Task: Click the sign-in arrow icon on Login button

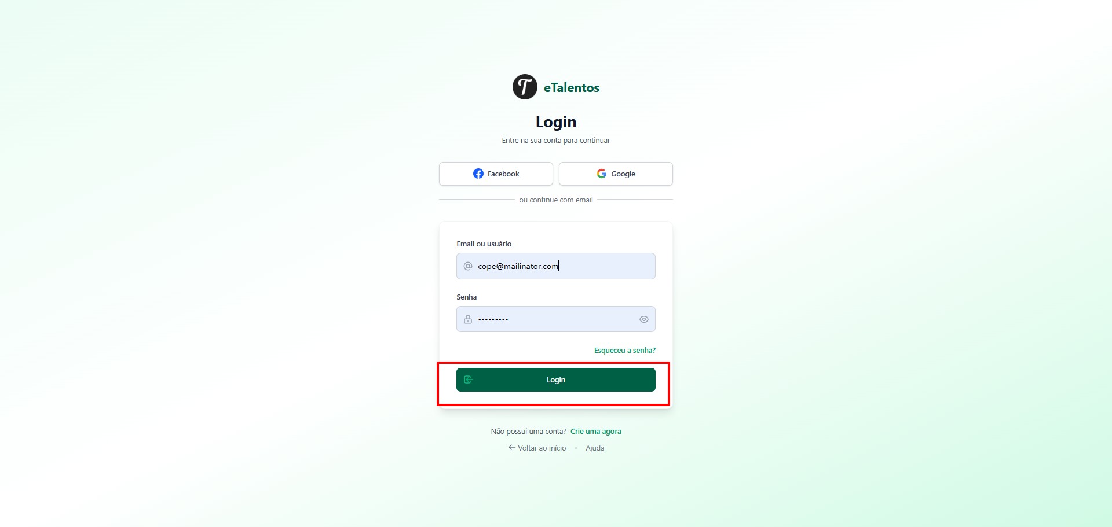Action: 469,379
